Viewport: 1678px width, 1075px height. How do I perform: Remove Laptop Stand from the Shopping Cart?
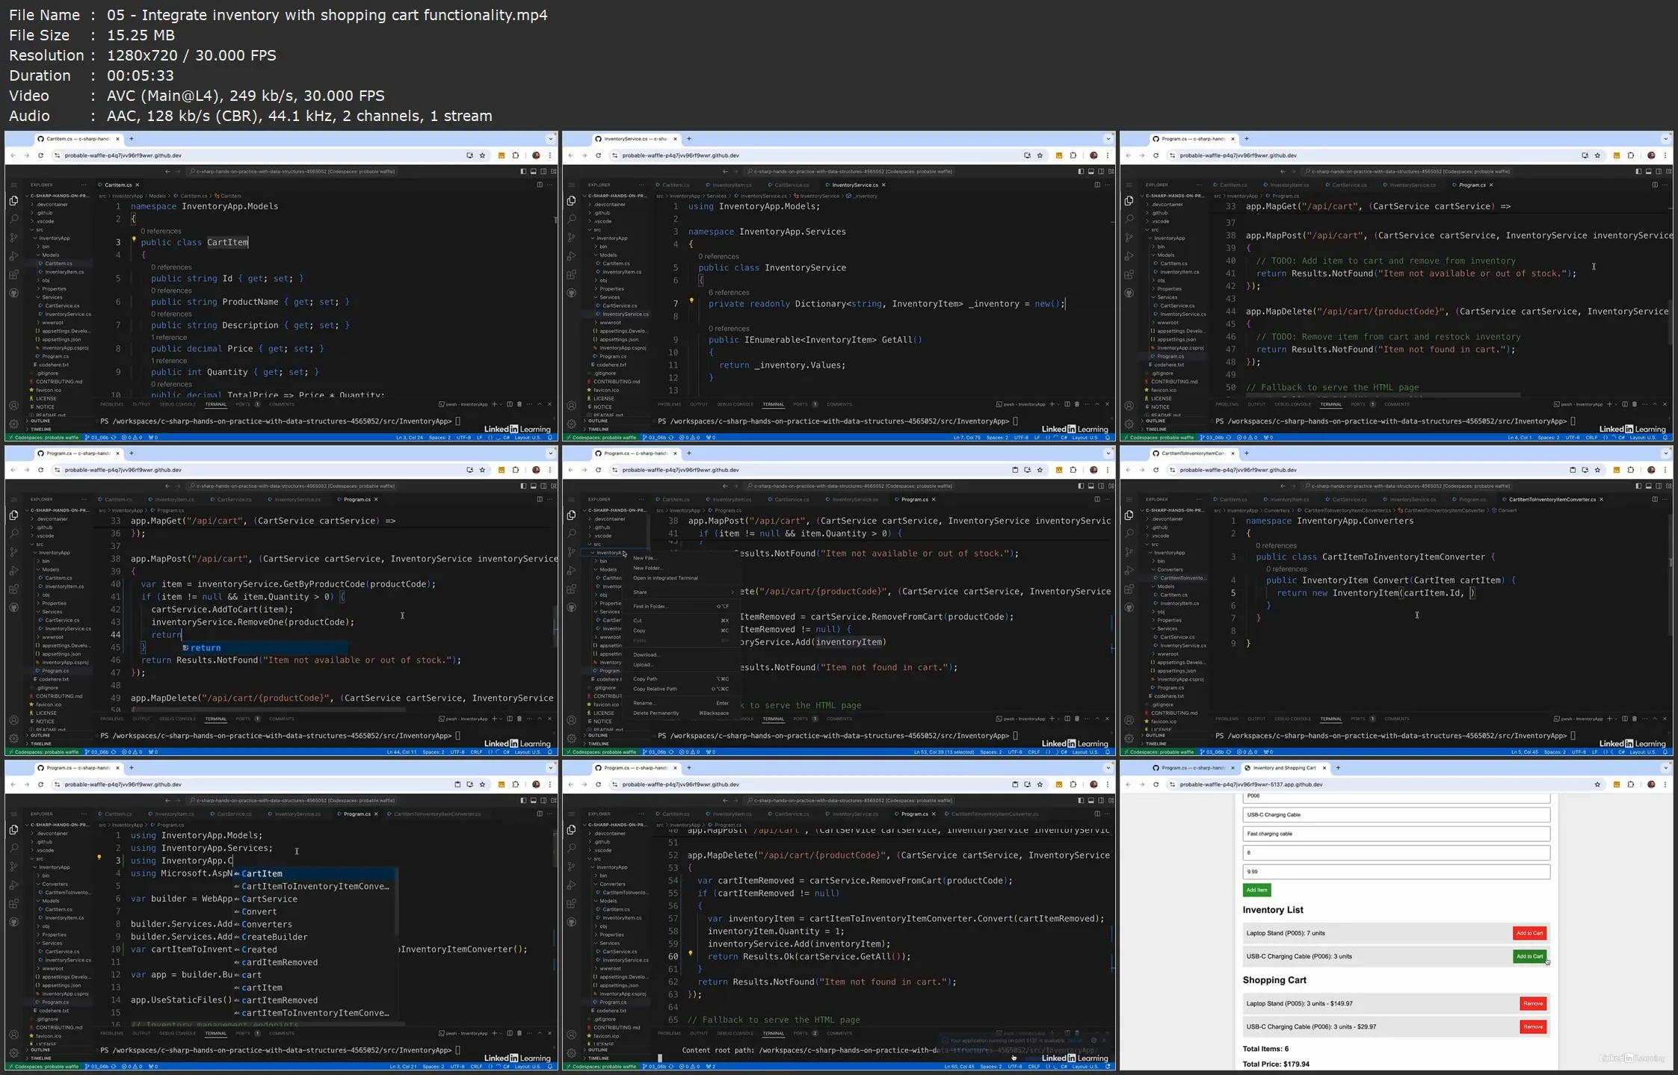pyautogui.click(x=1532, y=1003)
